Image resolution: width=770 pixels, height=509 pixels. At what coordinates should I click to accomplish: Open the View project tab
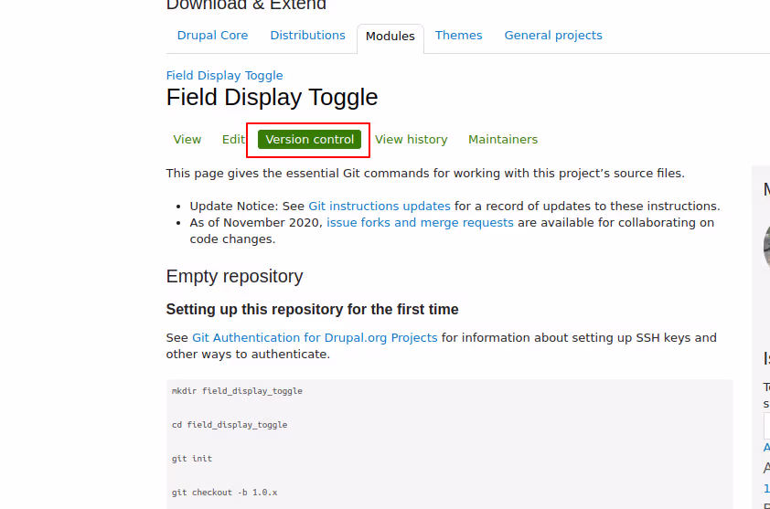tap(187, 140)
